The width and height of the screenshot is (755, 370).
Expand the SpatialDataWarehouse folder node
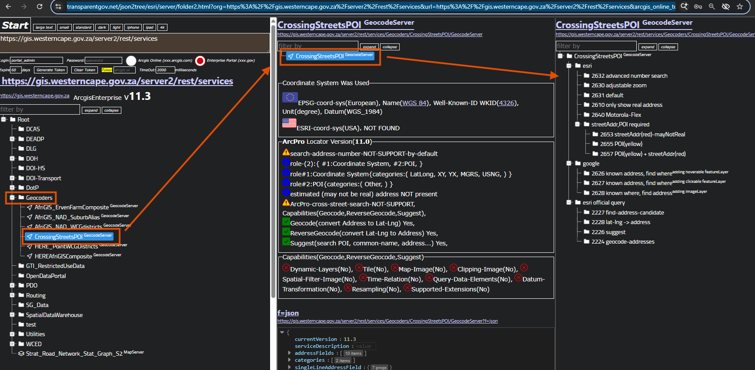[x=12, y=315]
